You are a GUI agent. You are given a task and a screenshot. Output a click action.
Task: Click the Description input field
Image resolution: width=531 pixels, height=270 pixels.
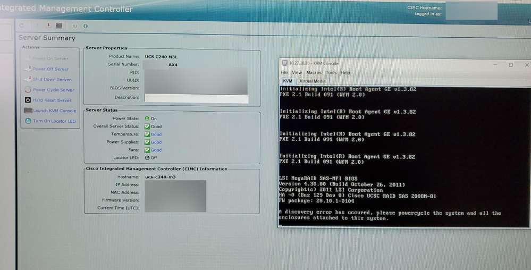pos(197,98)
